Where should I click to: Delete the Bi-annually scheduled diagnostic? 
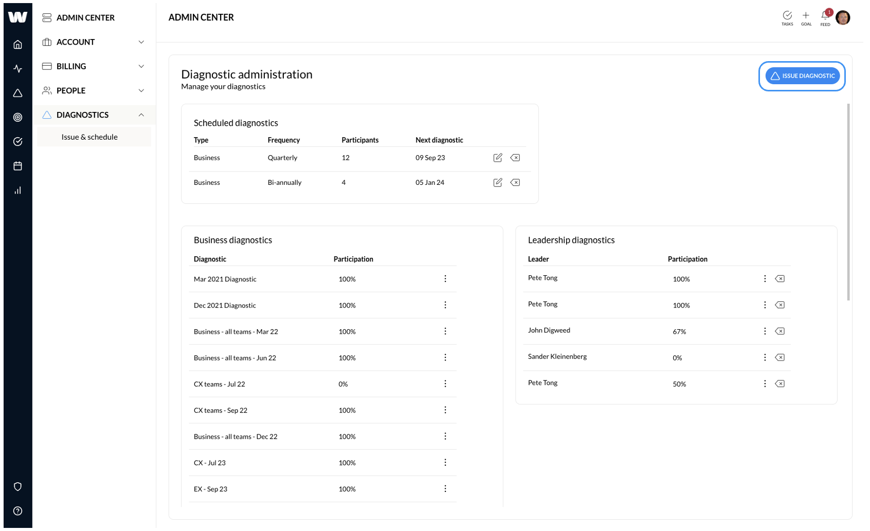(515, 182)
